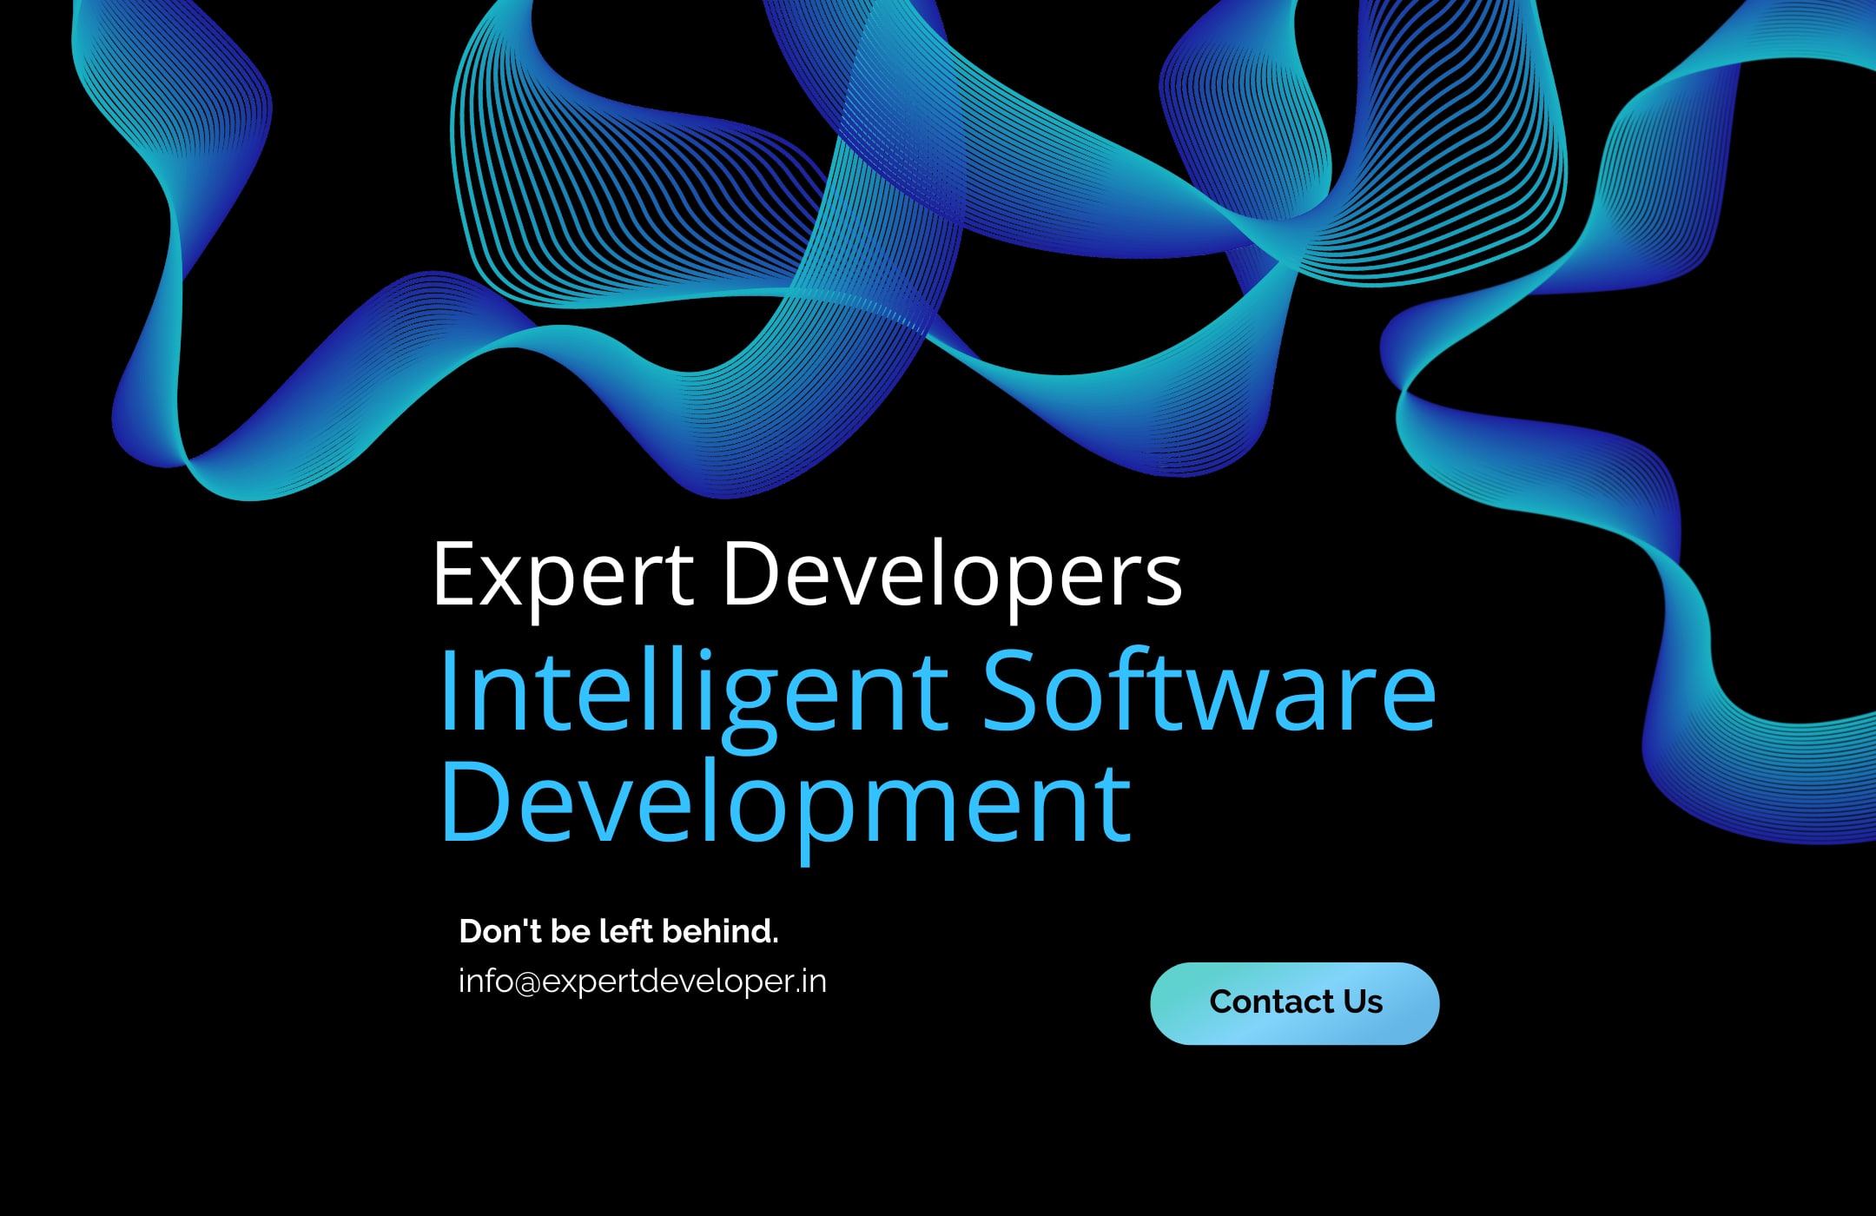Image resolution: width=1876 pixels, height=1216 pixels.
Task: Click the word Software in the headline
Action: coord(1209,691)
